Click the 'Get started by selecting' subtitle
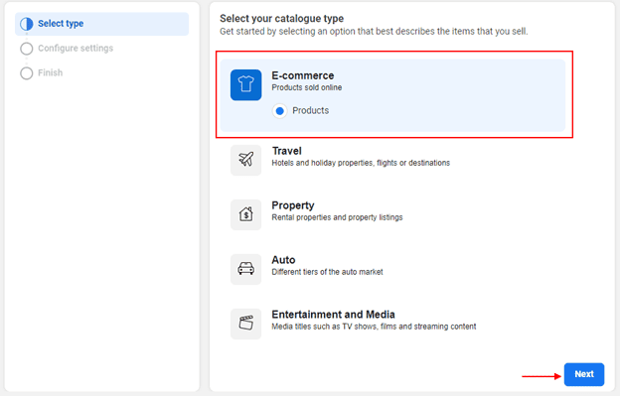The image size is (620, 396). [x=374, y=31]
